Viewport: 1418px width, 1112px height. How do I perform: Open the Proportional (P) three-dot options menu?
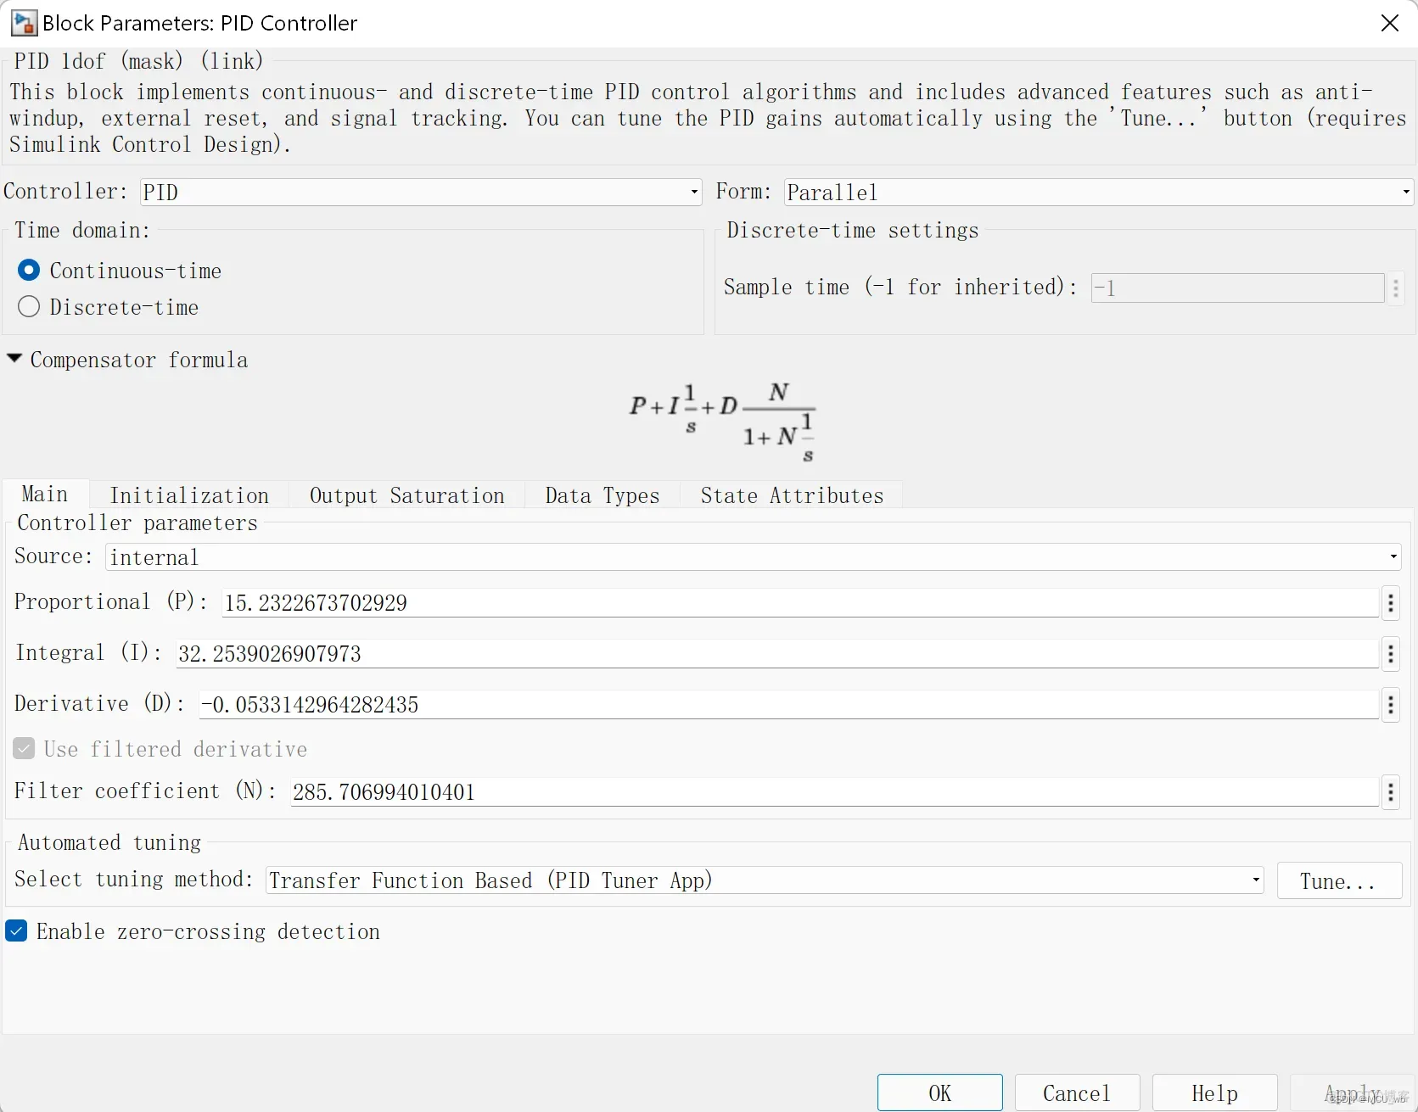pyautogui.click(x=1390, y=603)
